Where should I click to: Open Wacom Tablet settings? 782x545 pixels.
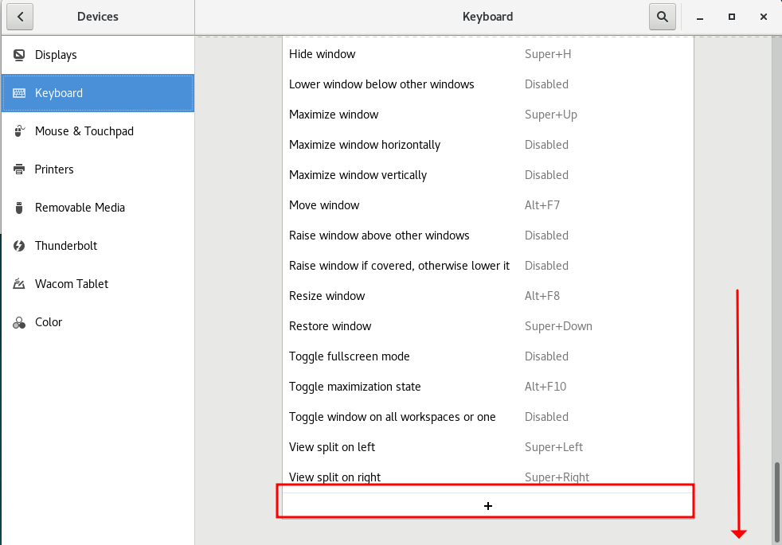pyautogui.click(x=98, y=284)
